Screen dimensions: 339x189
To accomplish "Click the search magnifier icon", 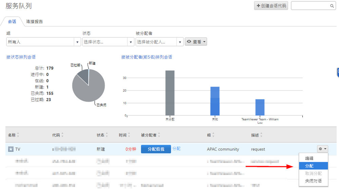I will click(332, 6).
